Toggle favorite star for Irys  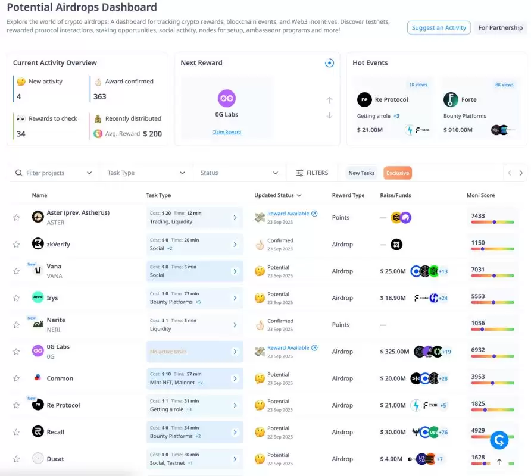(16, 298)
